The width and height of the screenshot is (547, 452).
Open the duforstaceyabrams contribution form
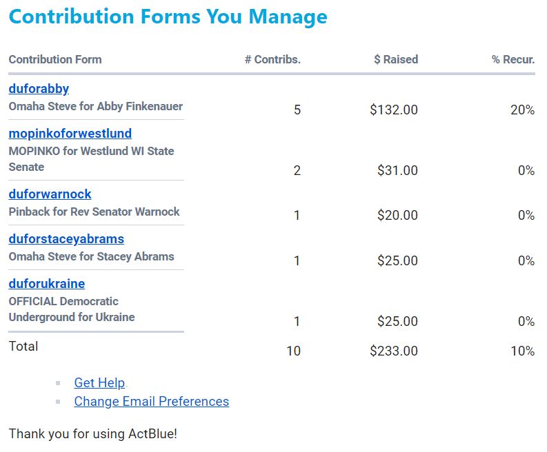pos(66,239)
